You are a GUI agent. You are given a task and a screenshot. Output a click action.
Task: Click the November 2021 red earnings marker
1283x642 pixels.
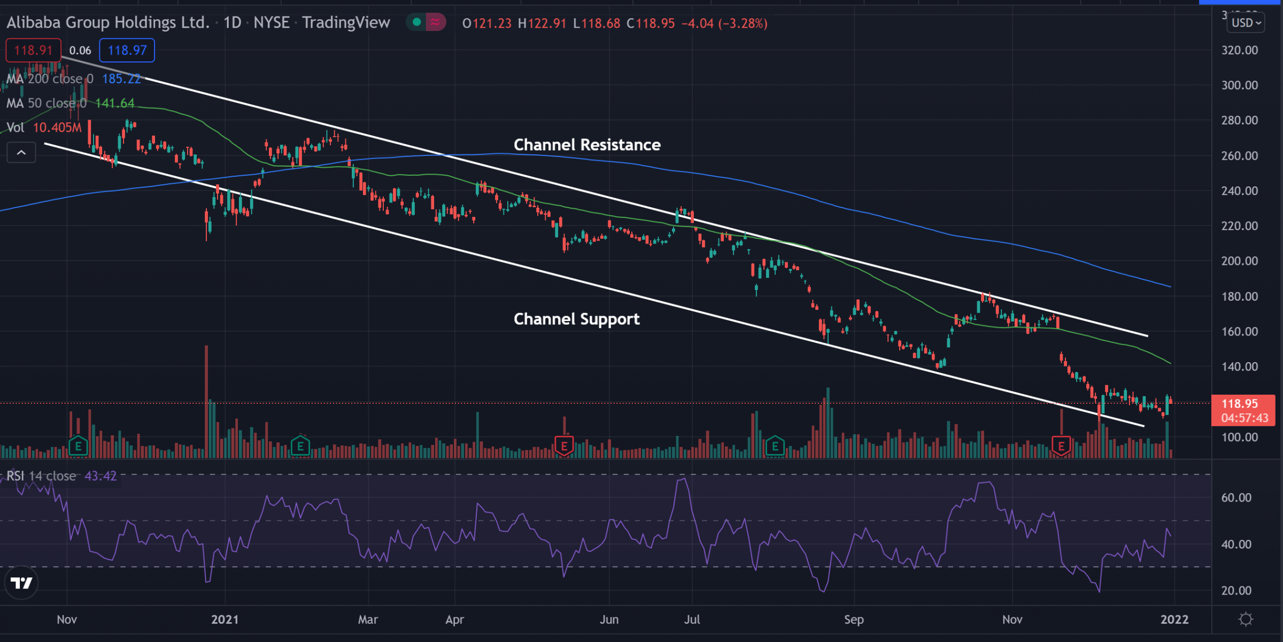click(x=1061, y=445)
